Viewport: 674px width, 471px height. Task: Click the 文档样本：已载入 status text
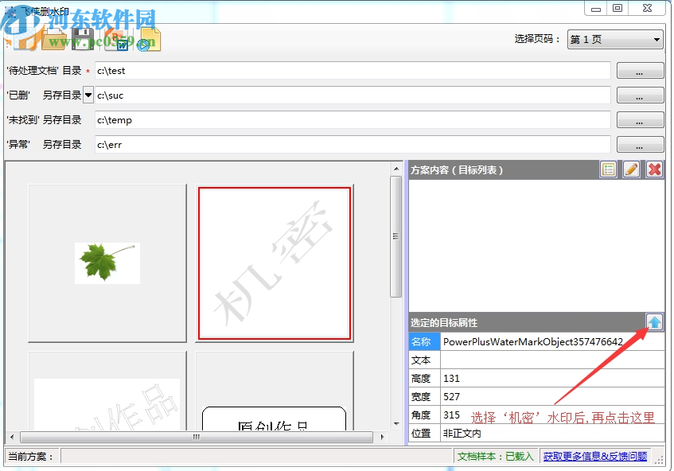tap(495, 457)
